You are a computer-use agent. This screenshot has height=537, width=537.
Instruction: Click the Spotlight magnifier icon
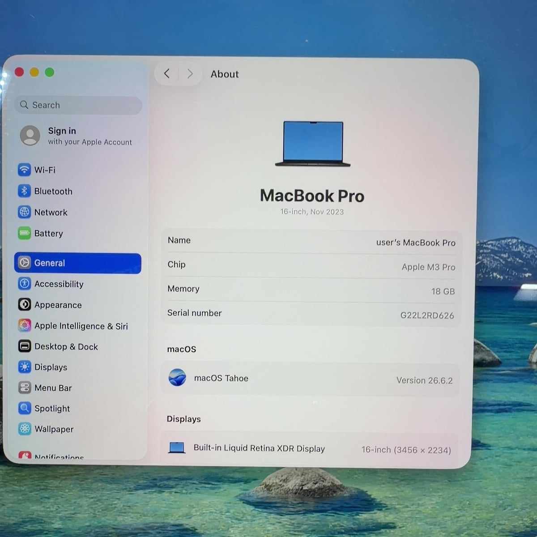pos(24,408)
